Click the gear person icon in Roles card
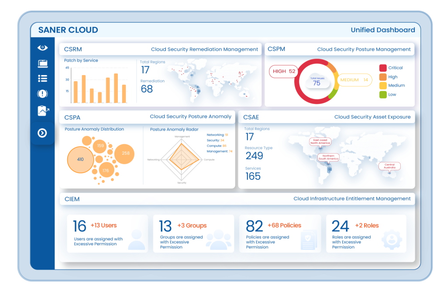447x298 pixels. (392, 239)
